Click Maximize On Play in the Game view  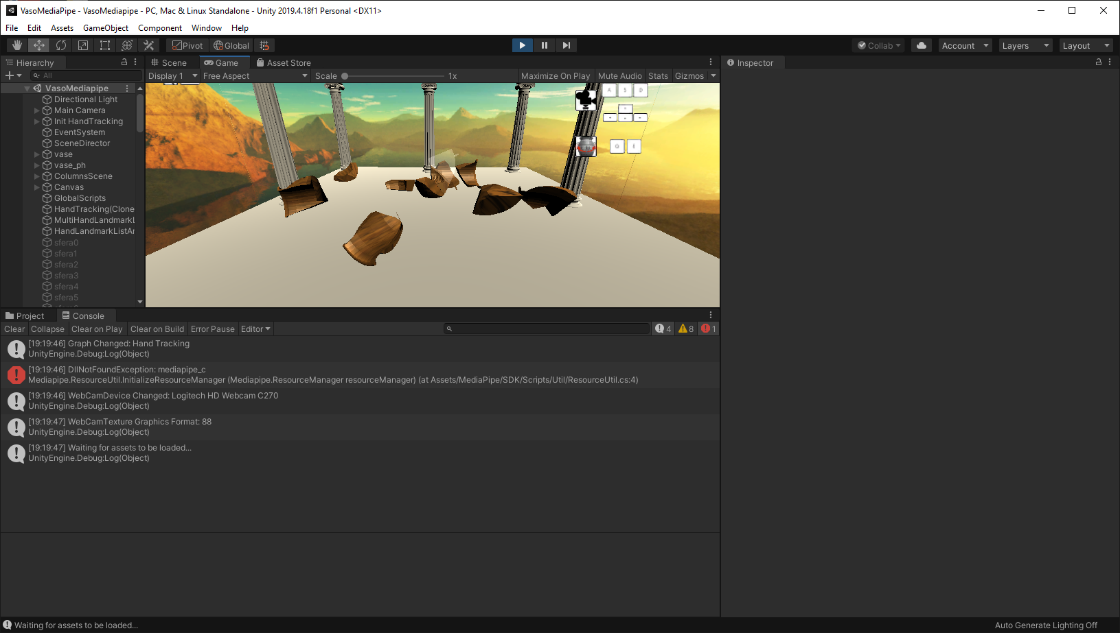point(555,75)
